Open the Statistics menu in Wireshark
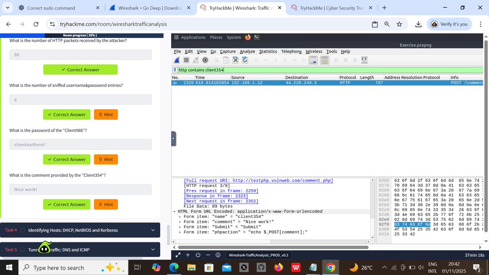 tap(268, 51)
